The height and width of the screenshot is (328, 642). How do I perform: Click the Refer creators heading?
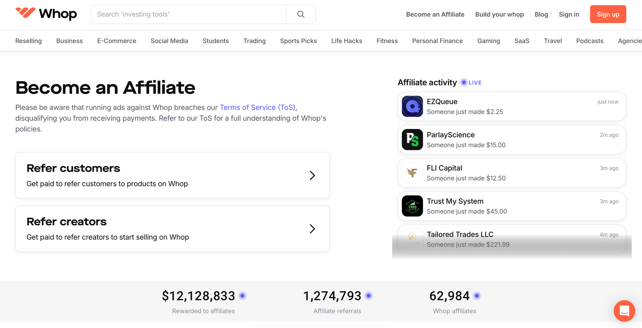click(66, 221)
